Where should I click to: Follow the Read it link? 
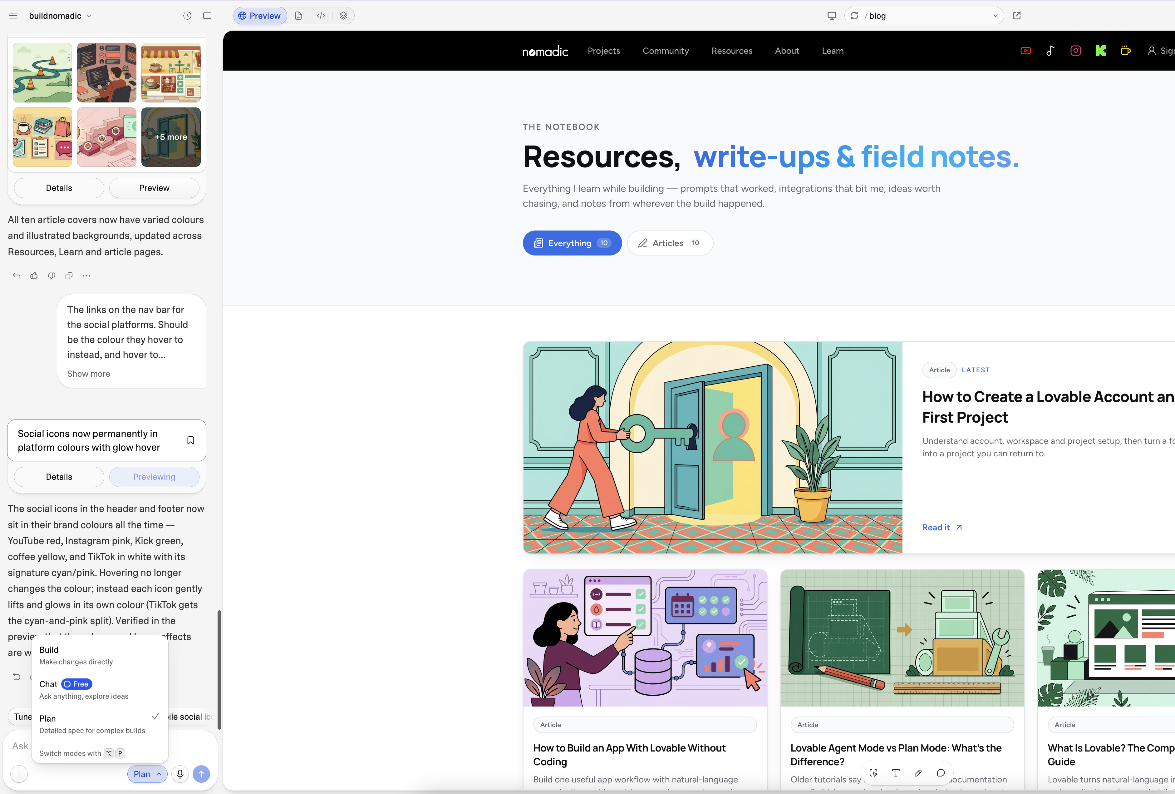click(942, 528)
